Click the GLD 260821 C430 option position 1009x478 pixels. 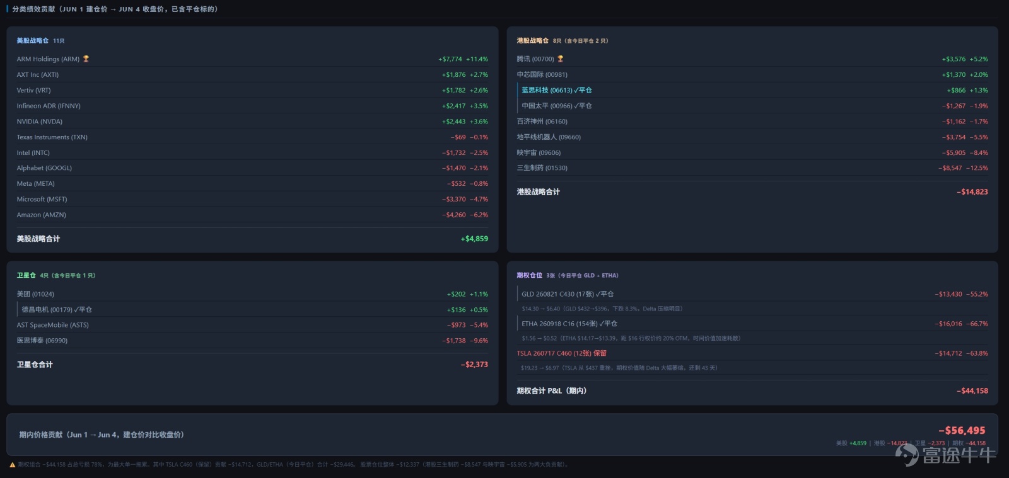pos(568,294)
